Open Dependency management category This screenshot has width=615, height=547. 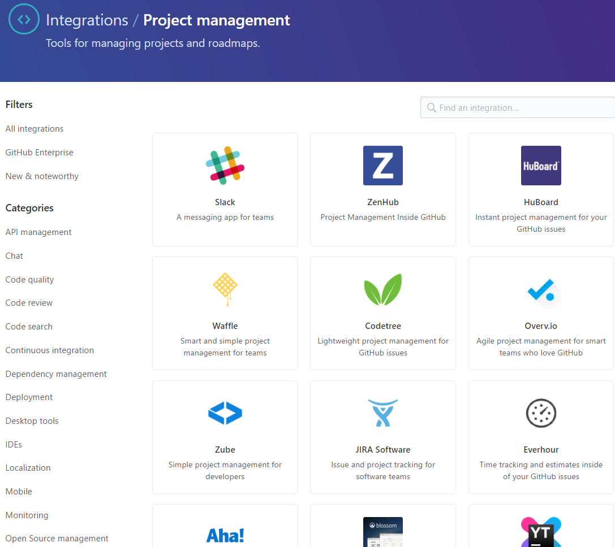[56, 374]
